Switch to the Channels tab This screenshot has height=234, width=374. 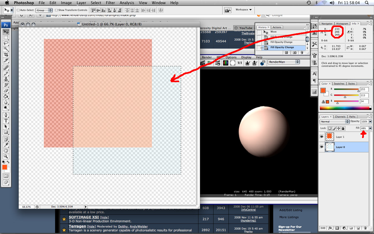(x=340, y=117)
